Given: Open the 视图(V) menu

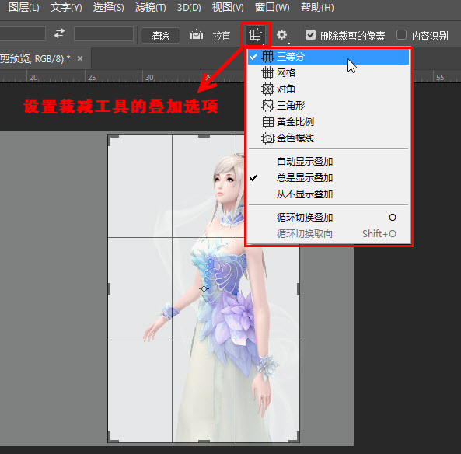Looking at the screenshot, I should [x=228, y=7].
